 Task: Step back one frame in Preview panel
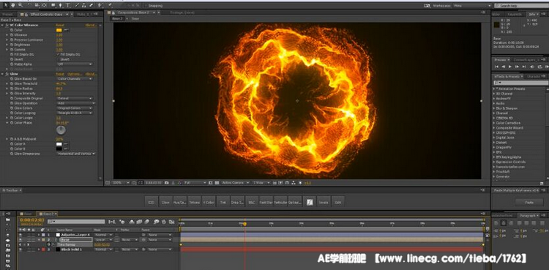504,67
